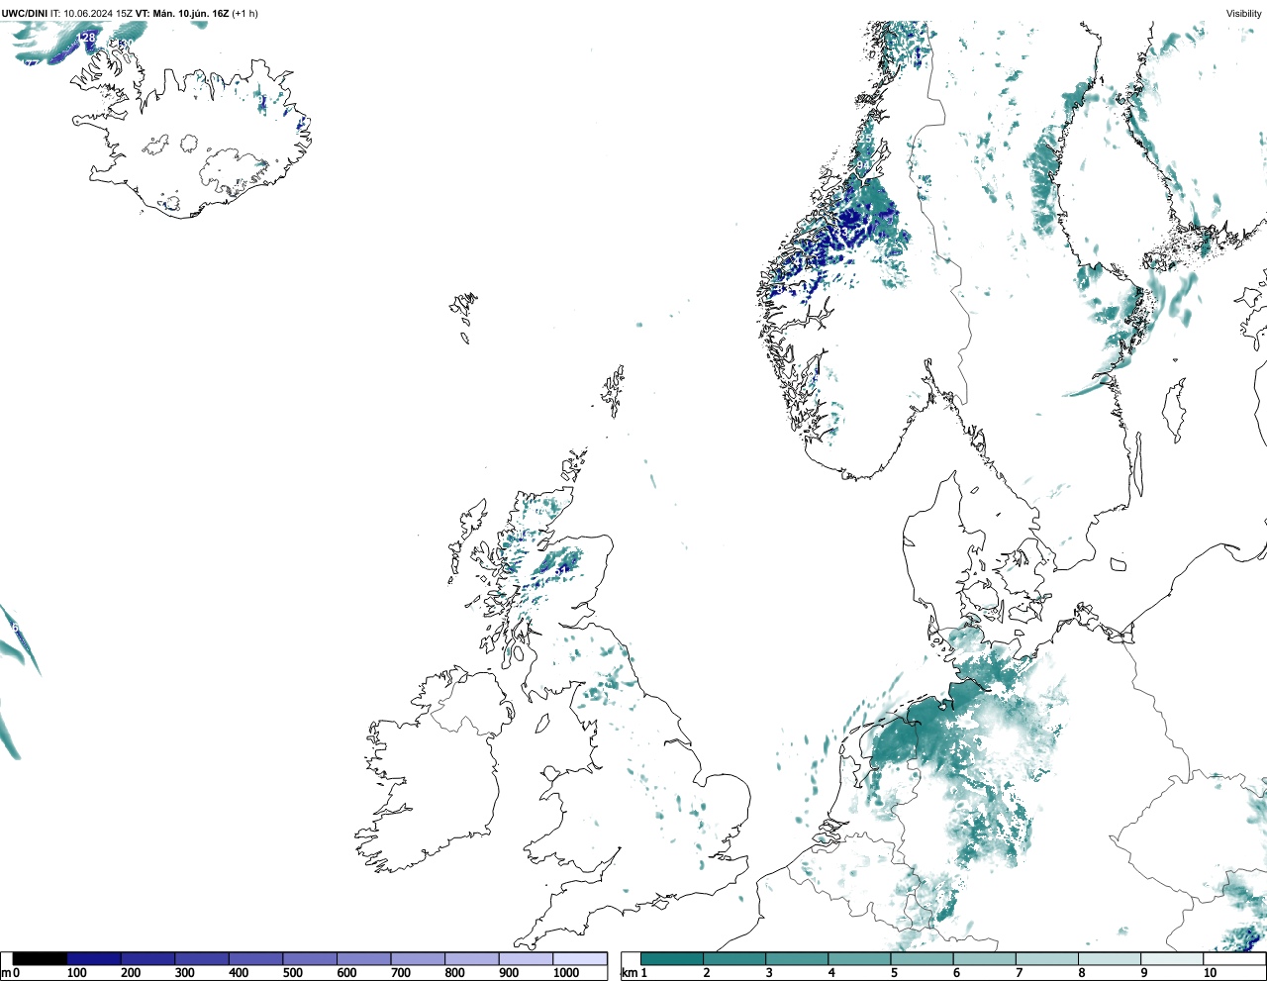Click the valid time 'Mán. 10.jún. 16Z'
Image resolution: width=1267 pixels, height=981 pixels.
(190, 14)
